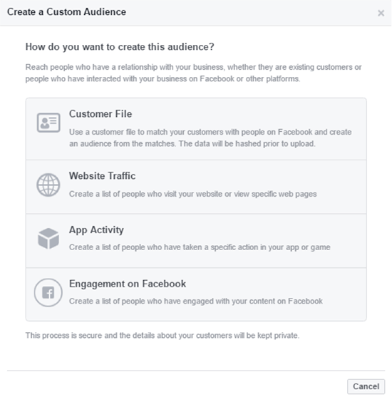Image resolution: width=392 pixels, height=402 pixels.
Task: Click the Cancel button
Action: pos(366,386)
